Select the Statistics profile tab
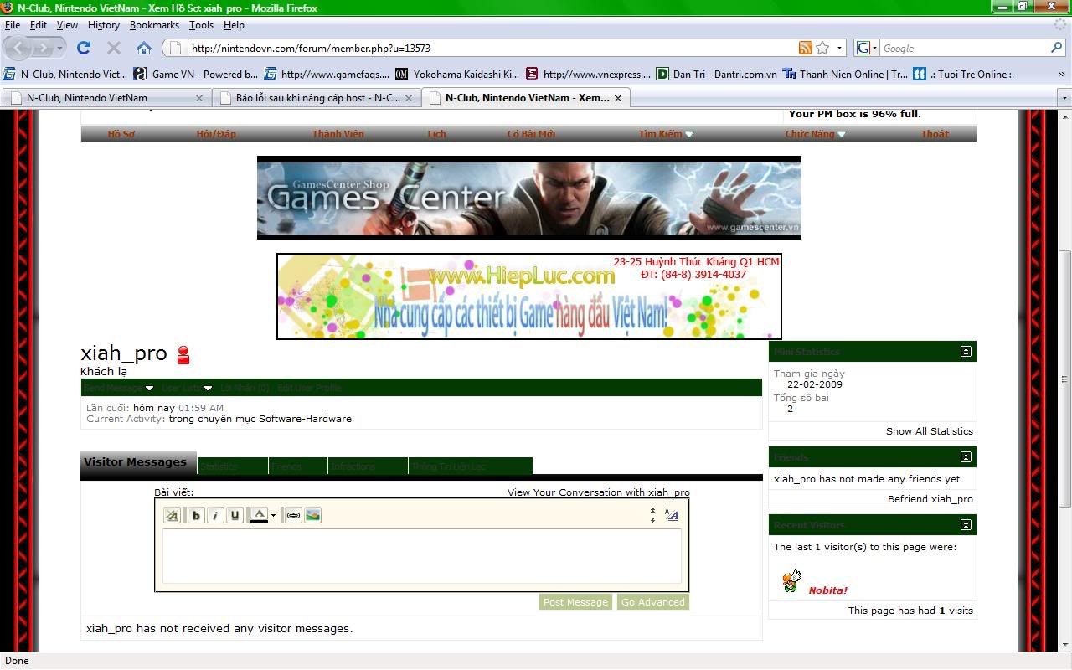1072x670 pixels. pos(232,466)
